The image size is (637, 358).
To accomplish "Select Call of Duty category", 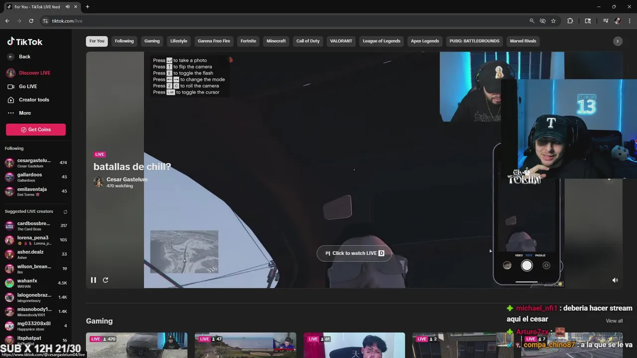I will [308, 41].
